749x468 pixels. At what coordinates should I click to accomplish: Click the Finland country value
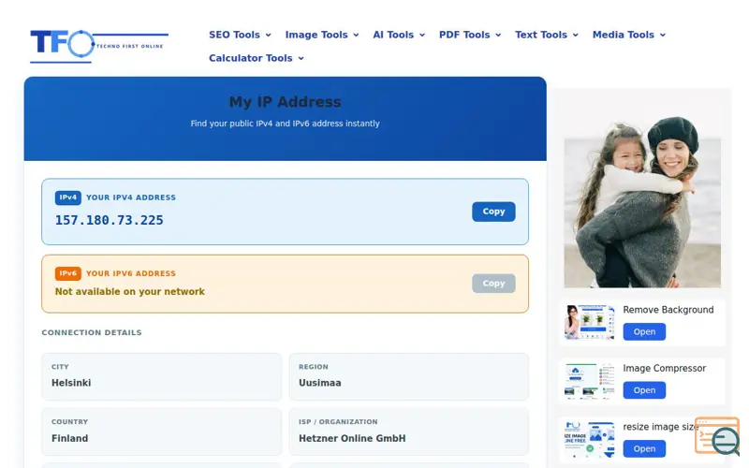point(69,438)
